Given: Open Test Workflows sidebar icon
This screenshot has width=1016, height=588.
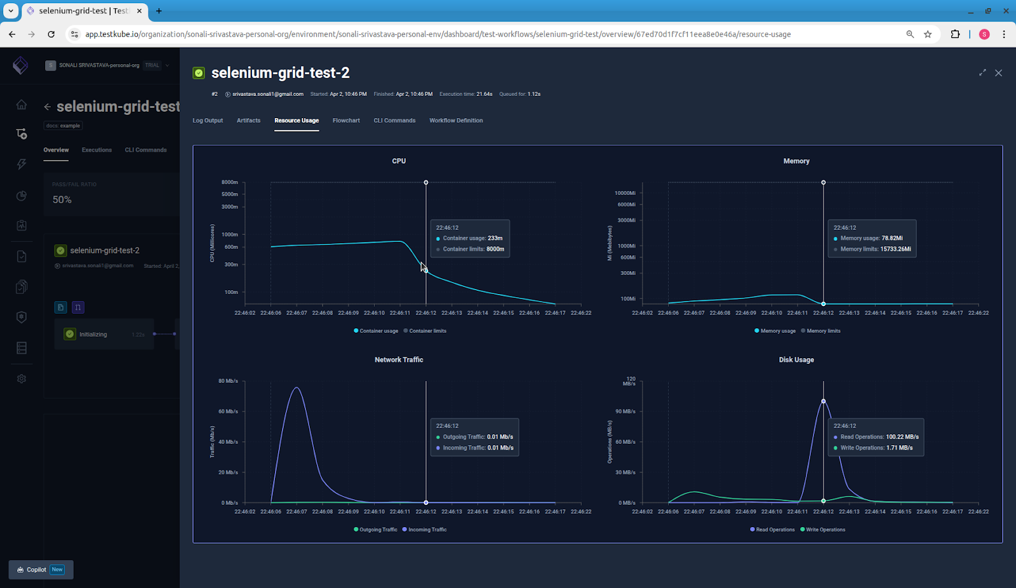Looking at the screenshot, I should [21, 133].
